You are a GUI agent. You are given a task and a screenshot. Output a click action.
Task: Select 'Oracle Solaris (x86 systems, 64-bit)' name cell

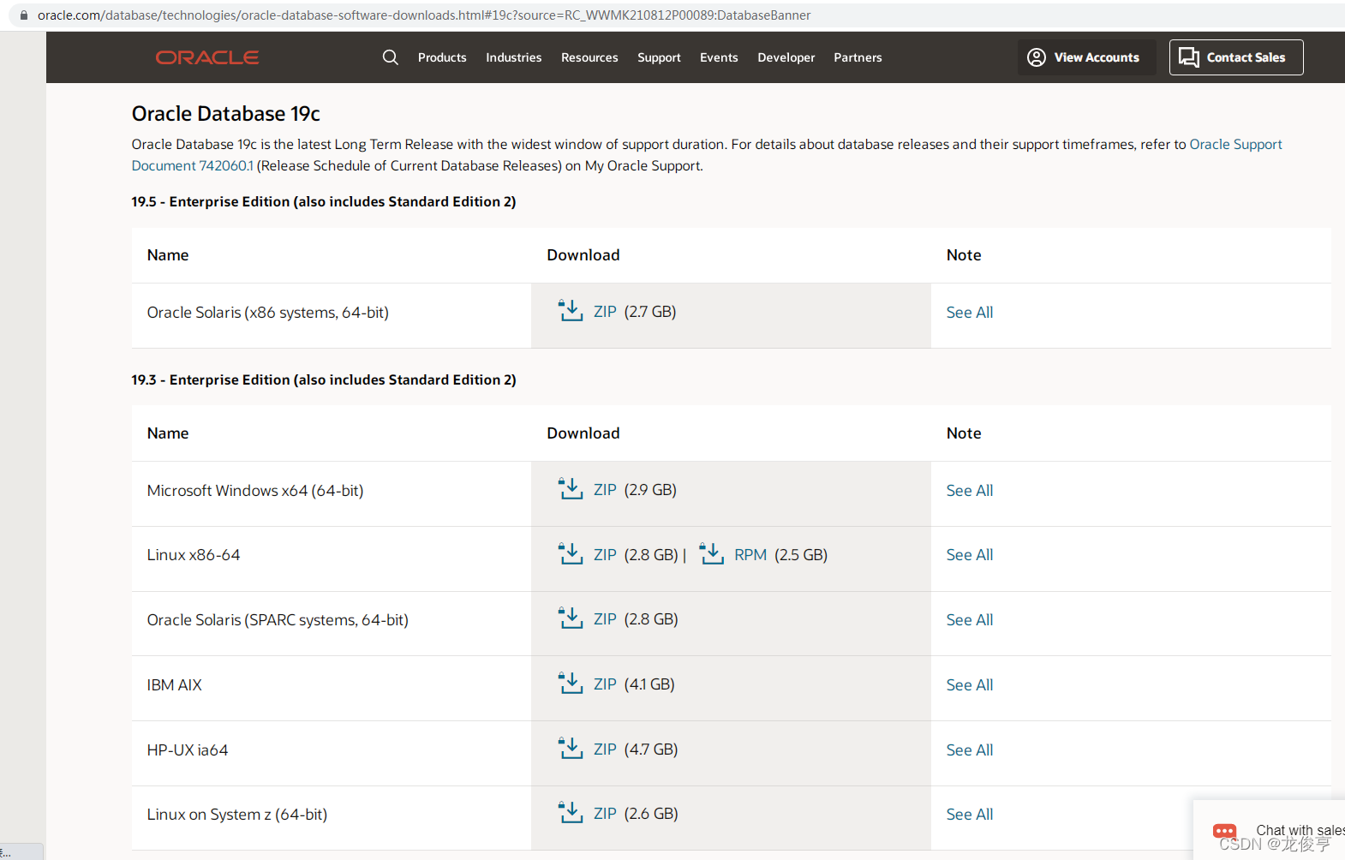point(268,313)
